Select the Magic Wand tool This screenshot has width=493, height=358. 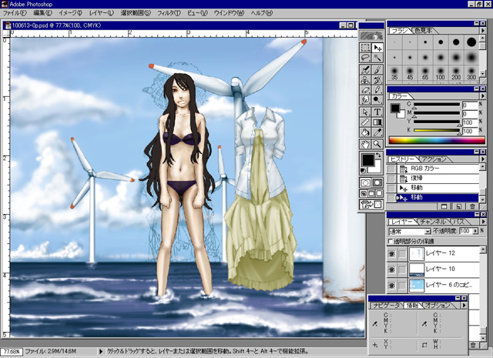(x=377, y=58)
